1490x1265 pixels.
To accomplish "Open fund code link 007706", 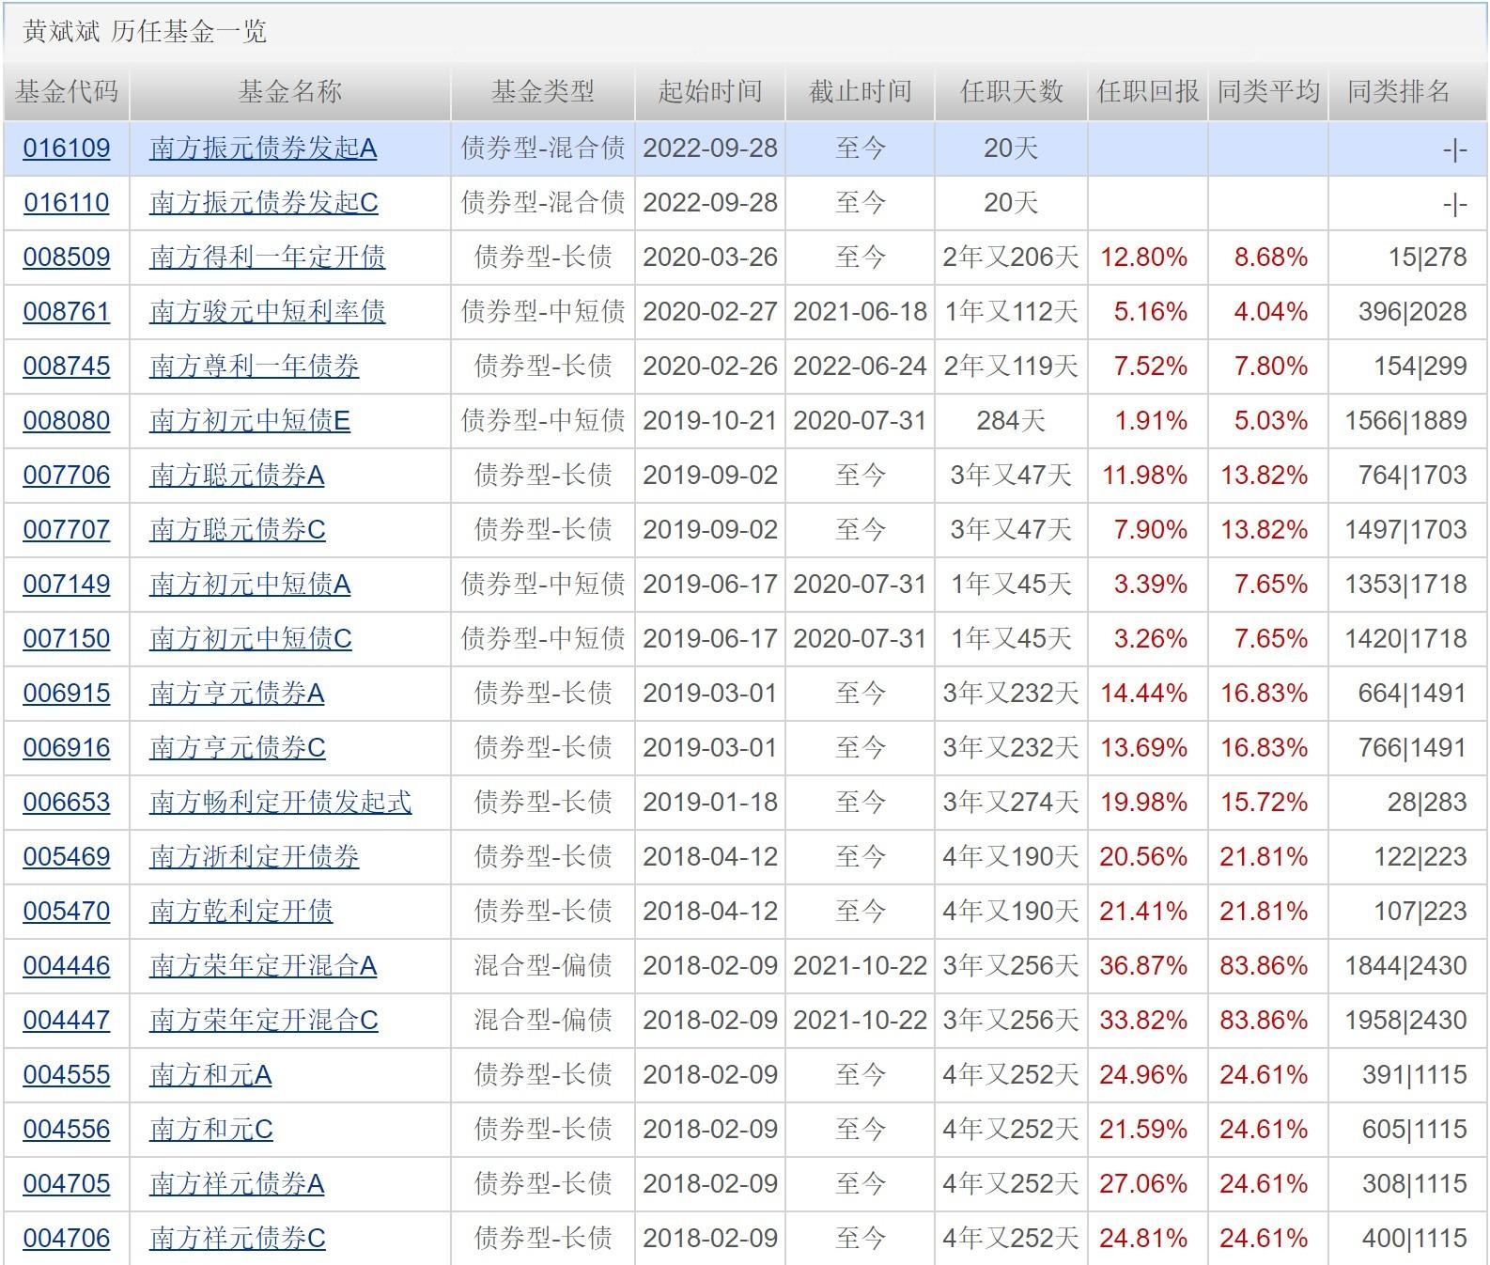I will (67, 476).
